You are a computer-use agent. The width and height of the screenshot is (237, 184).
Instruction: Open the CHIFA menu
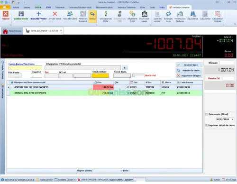pos(38,8)
